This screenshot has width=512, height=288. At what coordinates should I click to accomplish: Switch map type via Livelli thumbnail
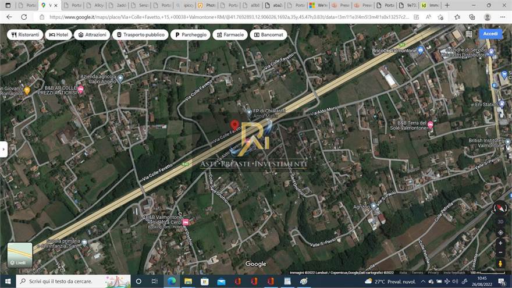tap(20, 255)
